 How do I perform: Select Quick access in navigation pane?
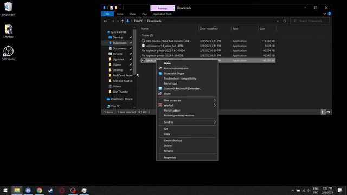pyautogui.click(x=118, y=32)
